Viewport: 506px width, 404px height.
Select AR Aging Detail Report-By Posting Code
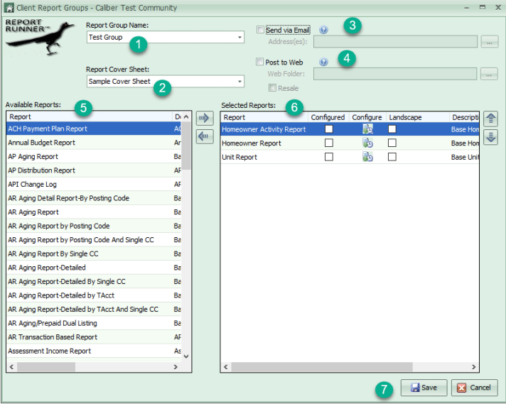tap(94, 198)
